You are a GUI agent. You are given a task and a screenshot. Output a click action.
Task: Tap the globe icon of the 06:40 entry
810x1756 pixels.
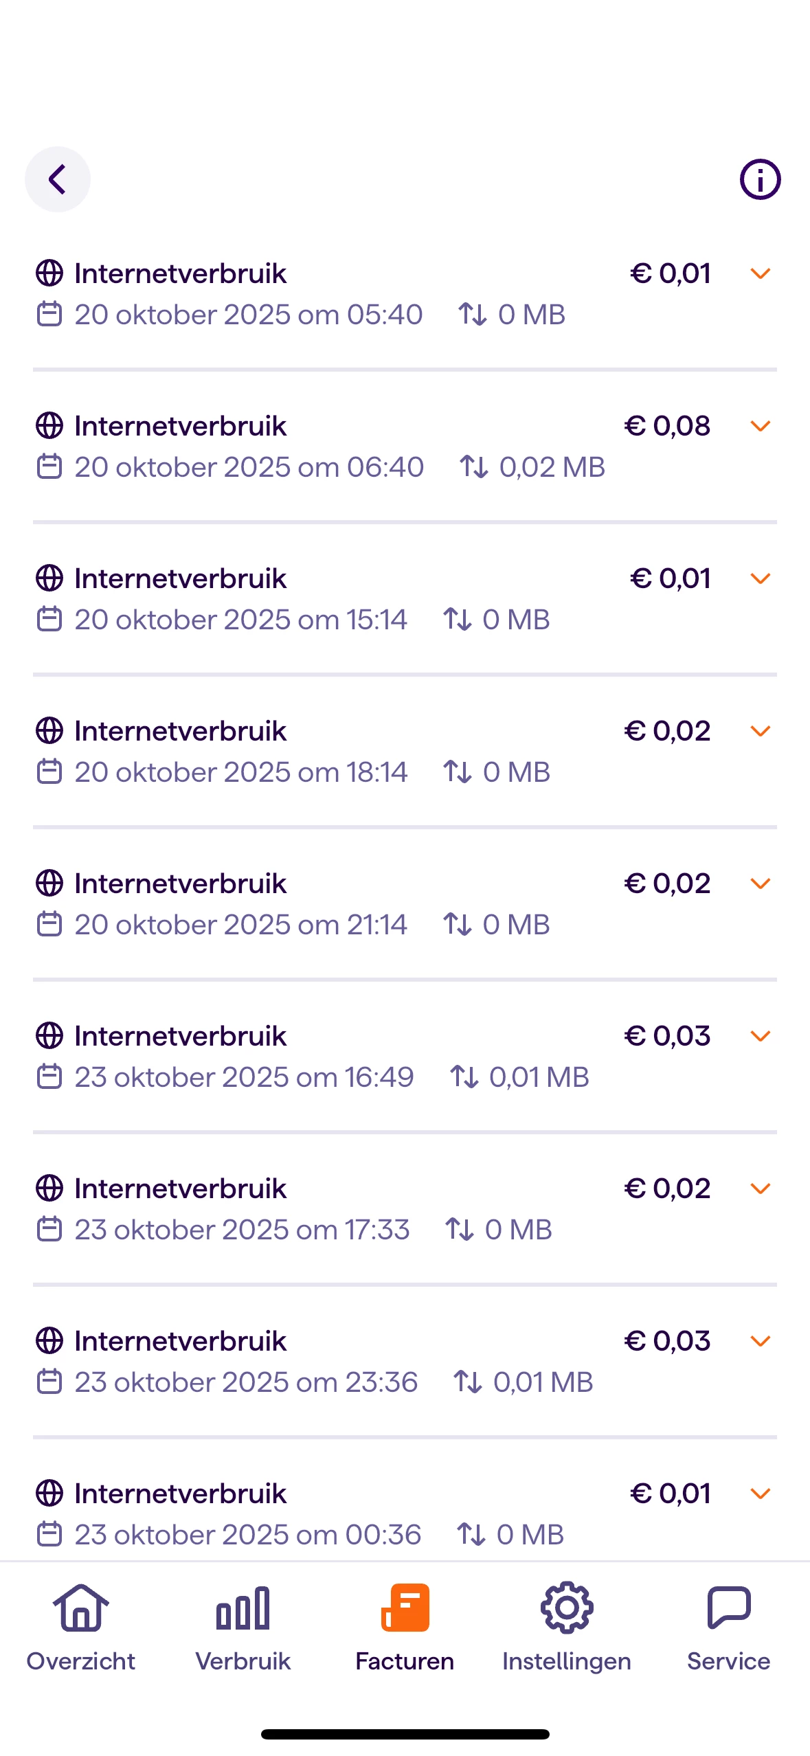49,426
